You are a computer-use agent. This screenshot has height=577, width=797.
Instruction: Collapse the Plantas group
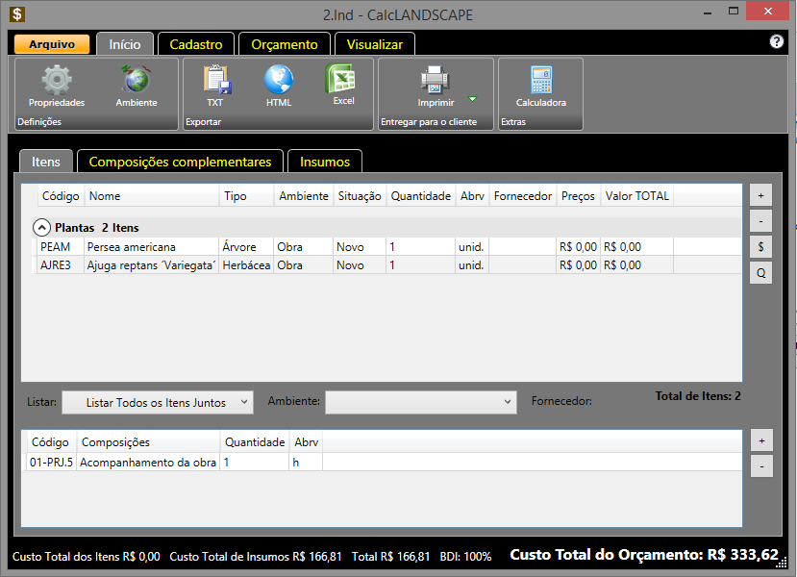41,228
